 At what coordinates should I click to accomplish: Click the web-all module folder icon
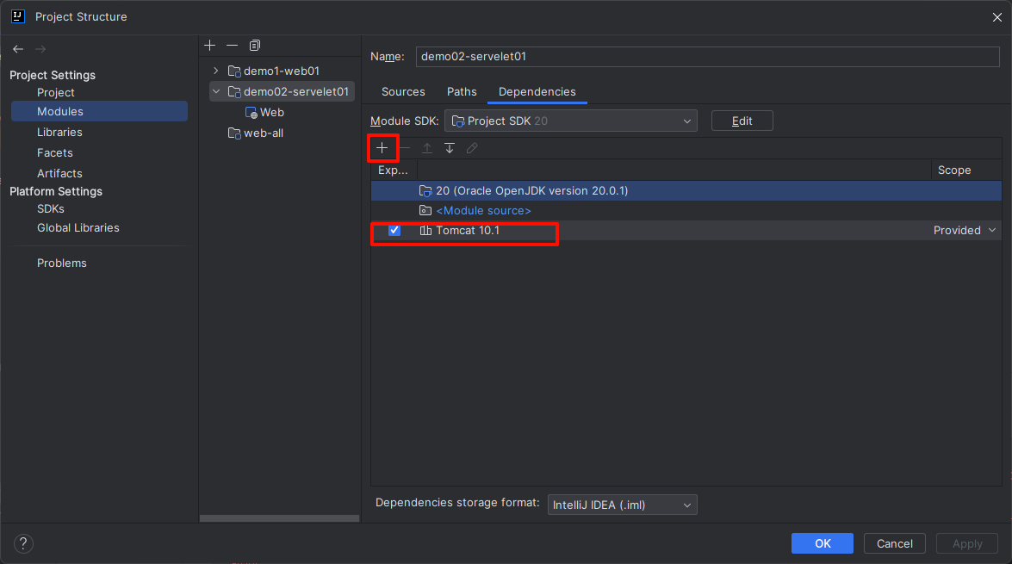pos(234,133)
